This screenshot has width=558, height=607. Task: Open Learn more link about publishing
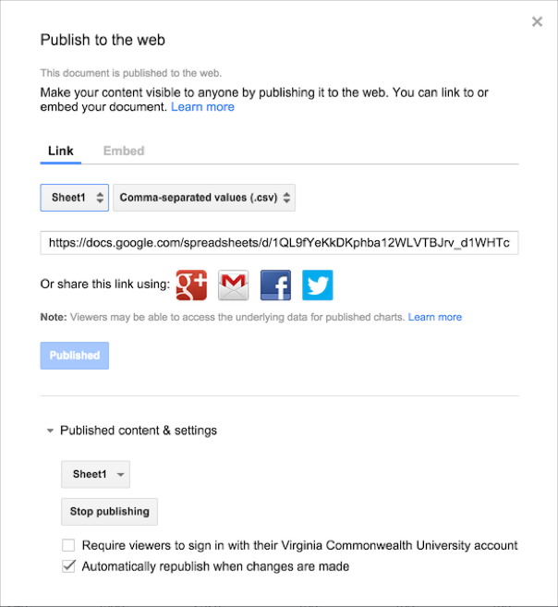(202, 107)
